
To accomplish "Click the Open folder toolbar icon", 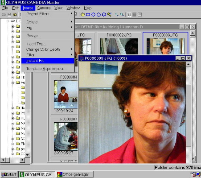I will coord(15,15).
